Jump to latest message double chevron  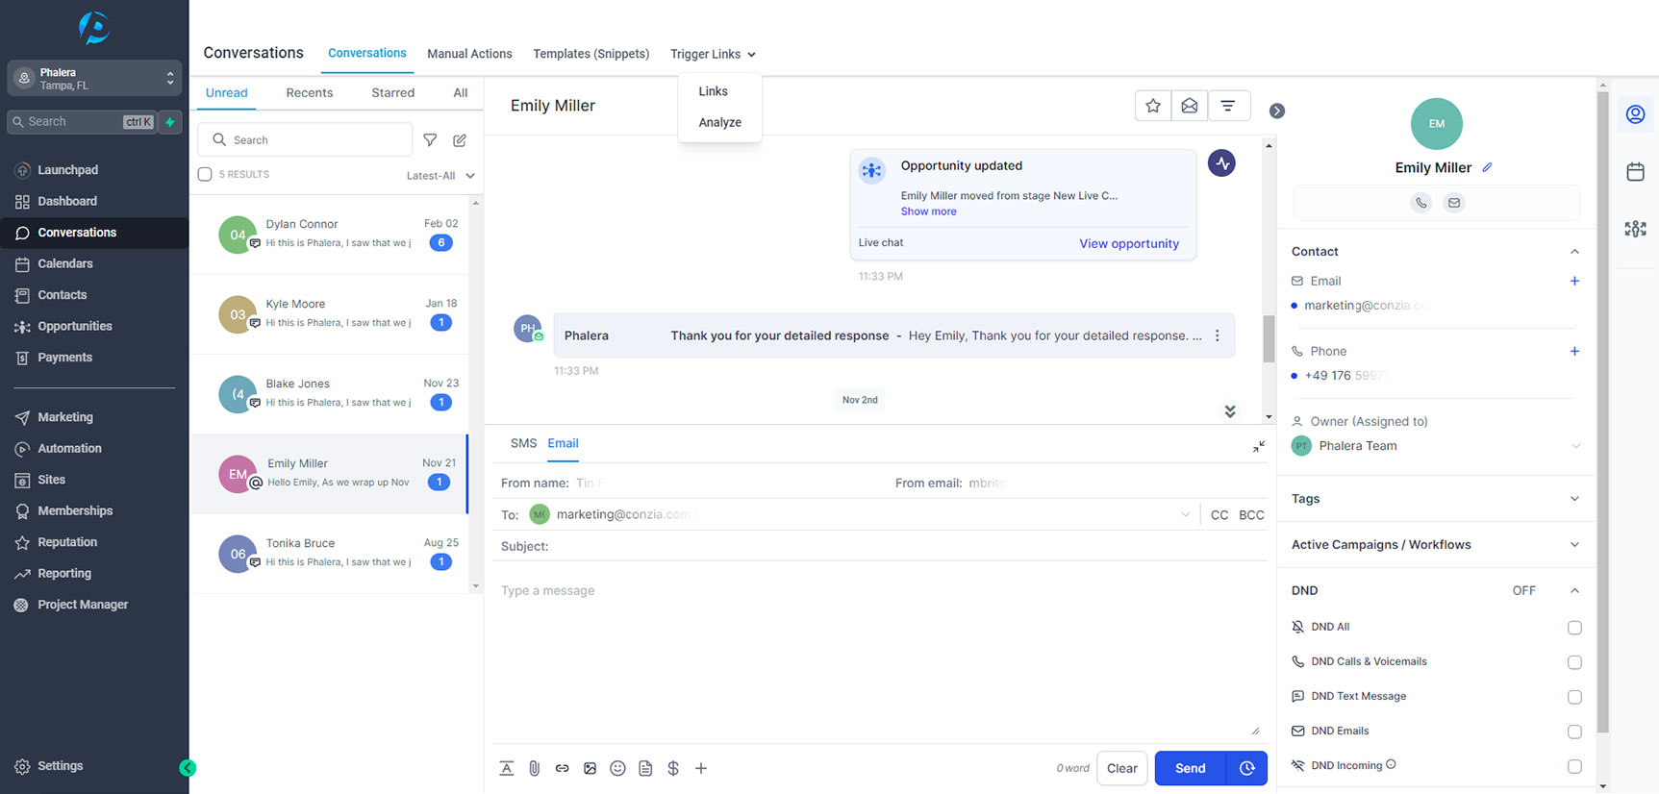[x=1230, y=411]
